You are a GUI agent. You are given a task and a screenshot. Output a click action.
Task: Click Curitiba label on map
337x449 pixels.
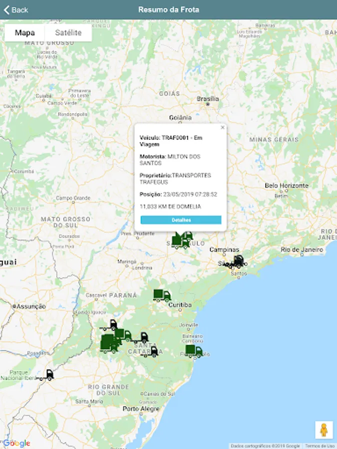click(x=180, y=305)
